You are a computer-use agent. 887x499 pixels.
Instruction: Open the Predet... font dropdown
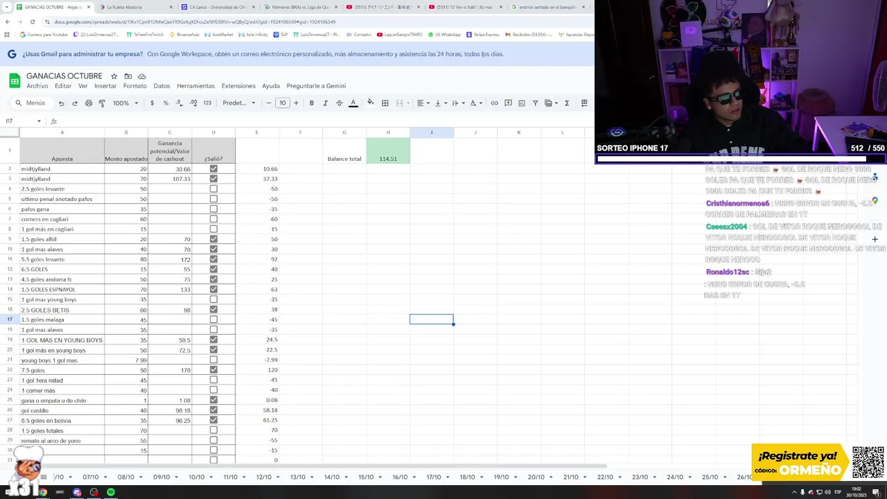pyautogui.click(x=238, y=103)
